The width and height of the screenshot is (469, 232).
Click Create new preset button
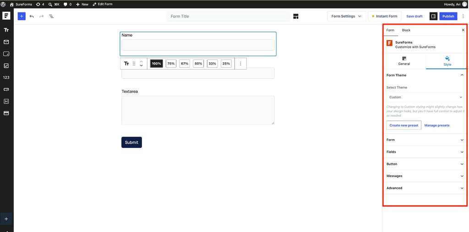(404, 125)
